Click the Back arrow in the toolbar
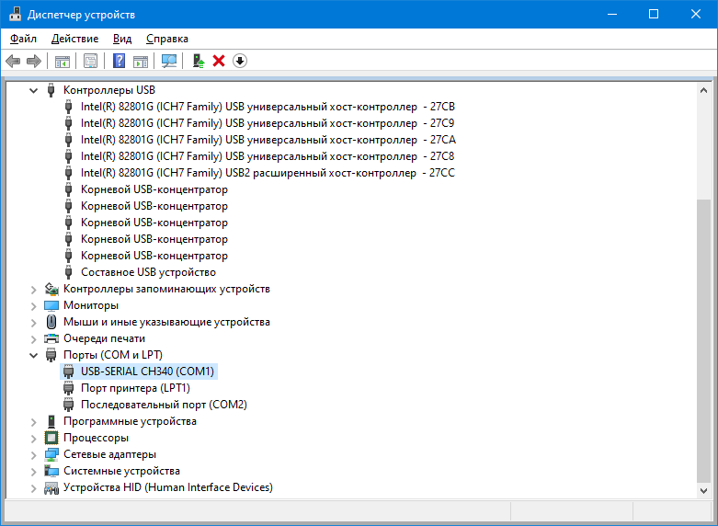The height and width of the screenshot is (526, 718). (13, 61)
